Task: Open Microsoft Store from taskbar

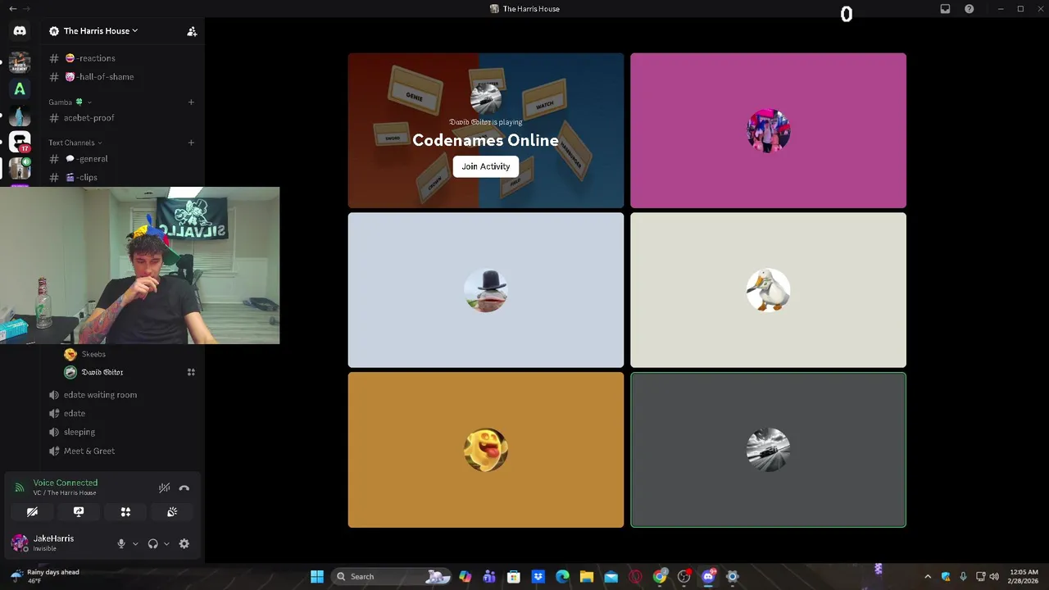Action: pos(514,577)
